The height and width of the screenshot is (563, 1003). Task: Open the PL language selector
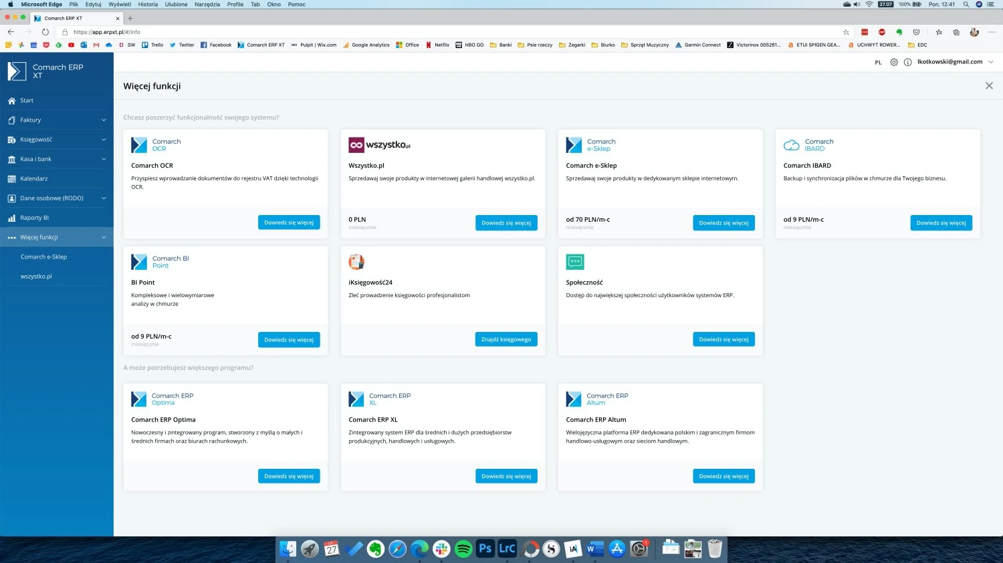pyautogui.click(x=878, y=62)
